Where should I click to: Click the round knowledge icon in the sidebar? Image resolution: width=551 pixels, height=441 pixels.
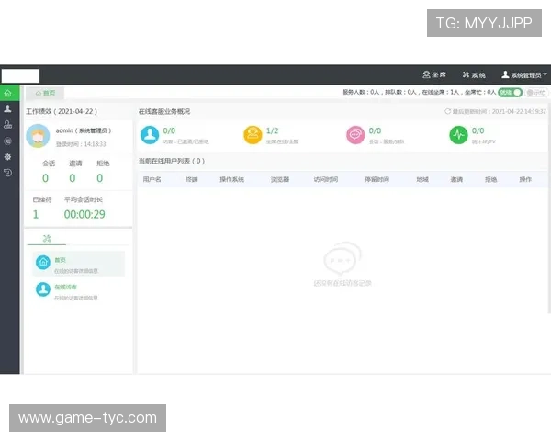coord(7,141)
